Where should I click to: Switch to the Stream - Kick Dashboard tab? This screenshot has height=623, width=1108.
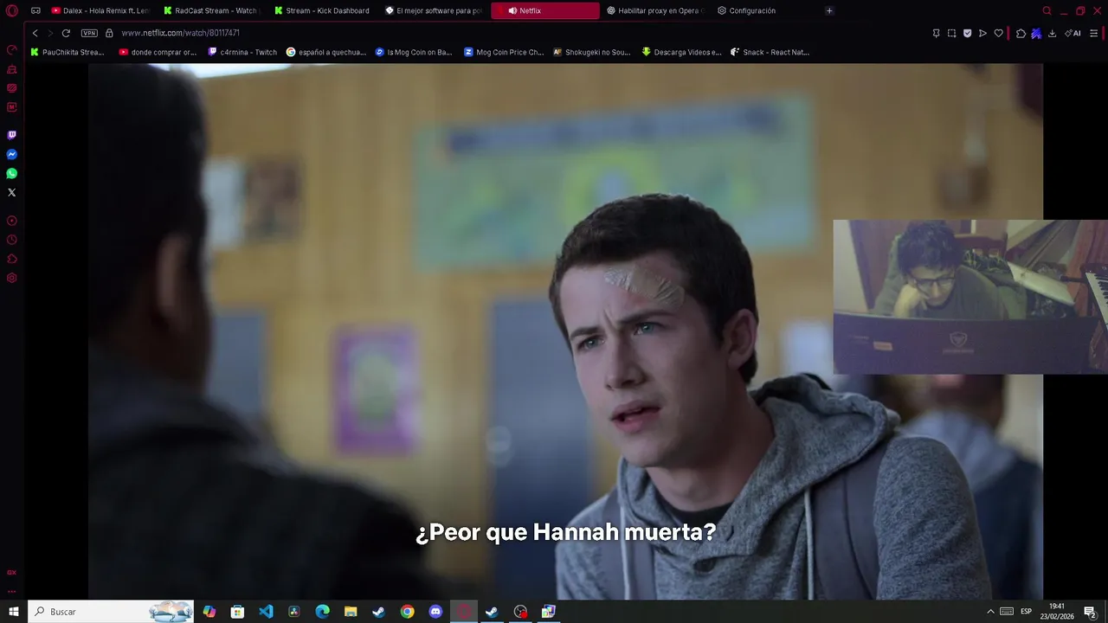(x=322, y=11)
